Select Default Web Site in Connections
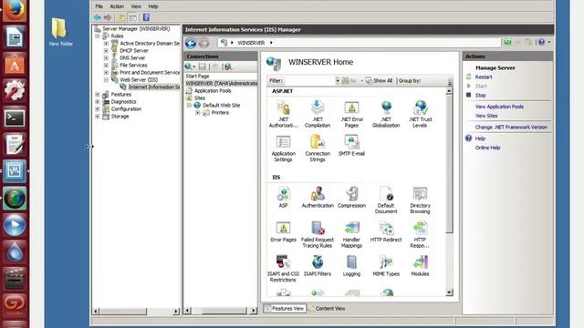This screenshot has width=584, height=328. (221, 106)
